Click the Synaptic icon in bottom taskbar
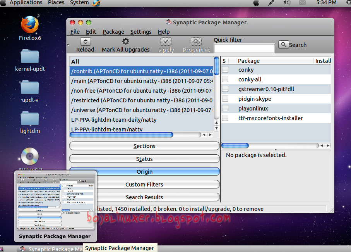Image resolution: width=351 pixels, height=252 pixels. coord(22,249)
